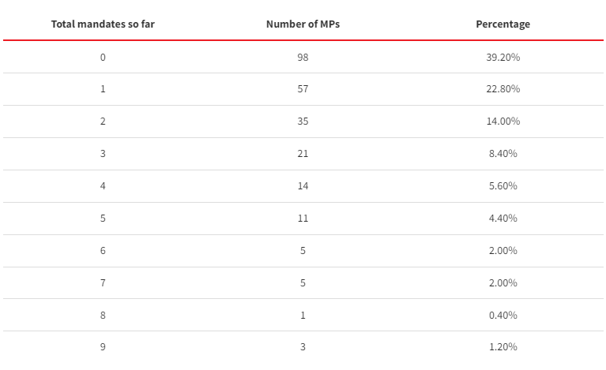The height and width of the screenshot is (370, 606).
Task: Click the 'Percentage' column header
Action: (x=502, y=24)
